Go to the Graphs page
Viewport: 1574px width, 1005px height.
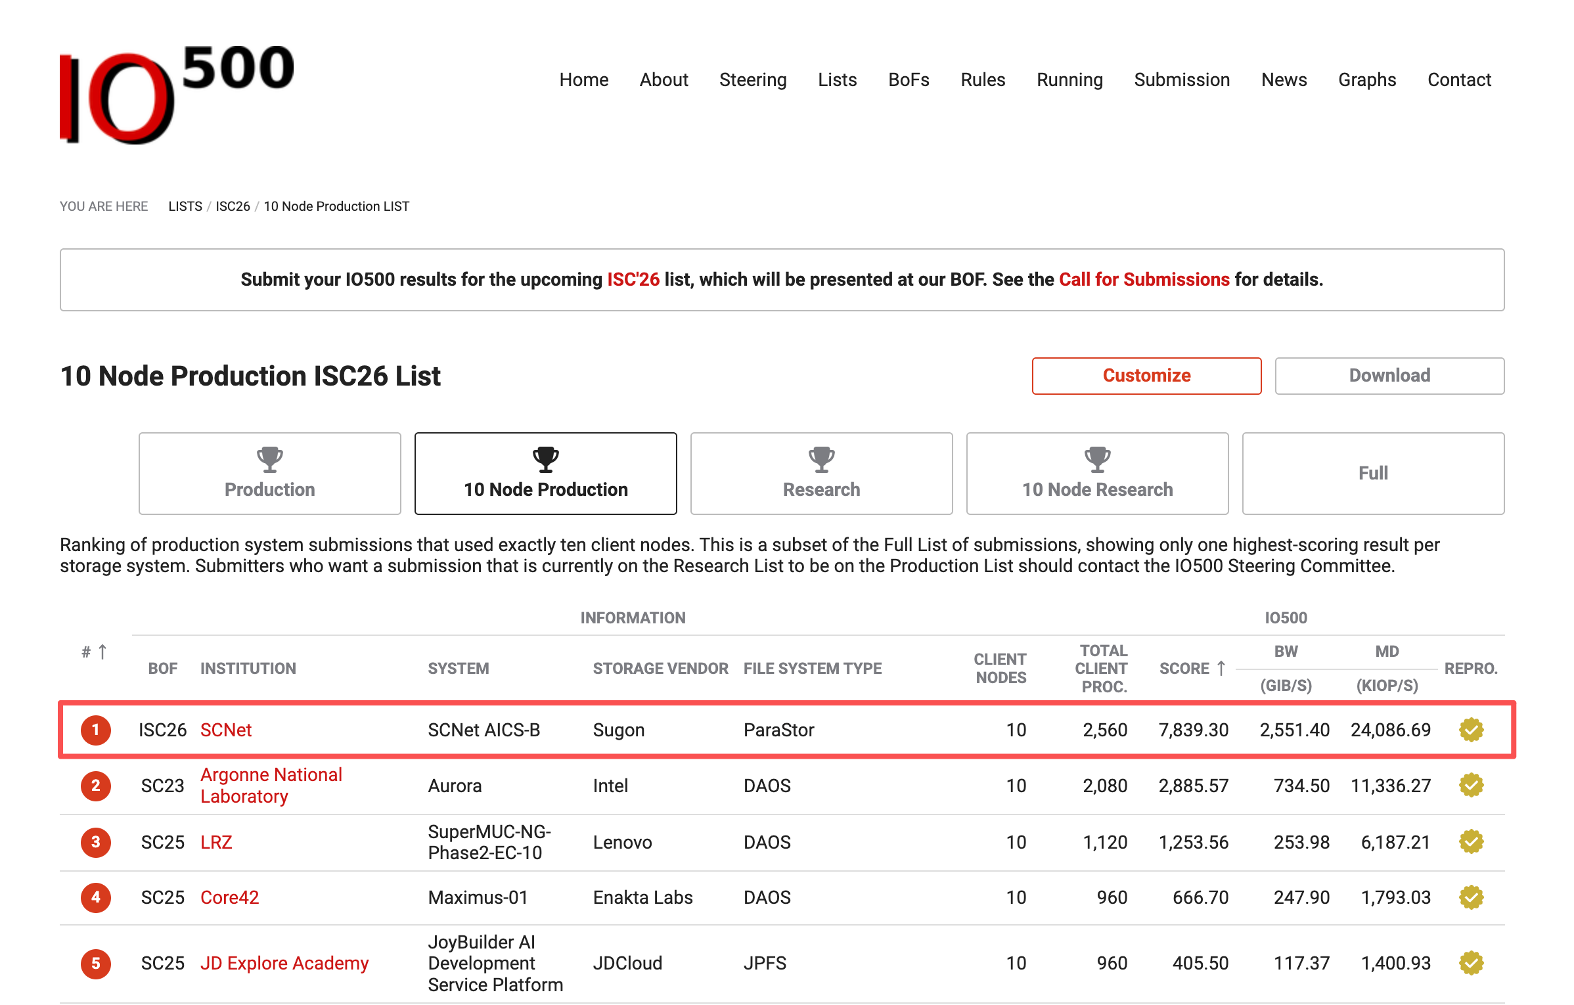click(1366, 79)
